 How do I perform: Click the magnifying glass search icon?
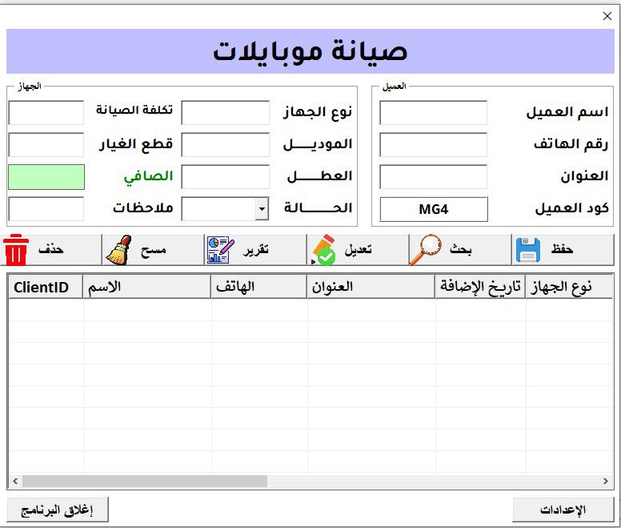tap(426, 250)
